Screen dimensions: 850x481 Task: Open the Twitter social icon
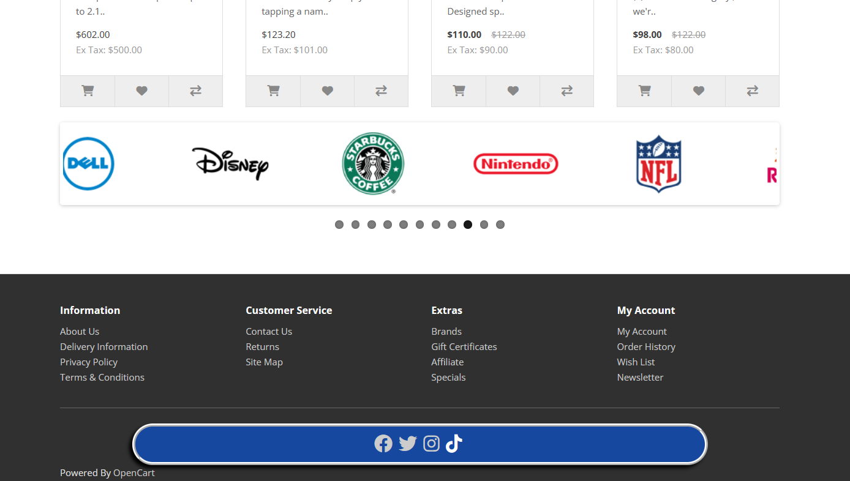(408, 444)
